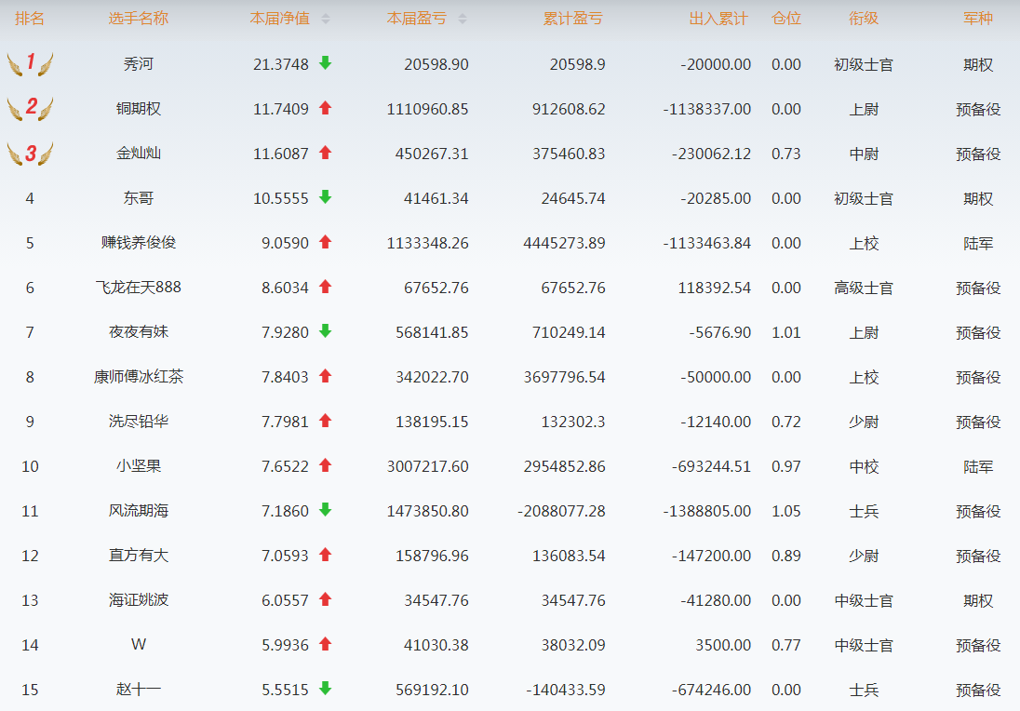Viewport: 1020px width, 711px height.
Task: Click the 本届净值 header label
Action: [280, 19]
